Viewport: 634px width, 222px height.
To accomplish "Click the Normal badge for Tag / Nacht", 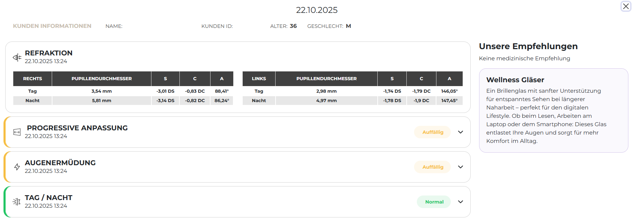I will click(434, 202).
